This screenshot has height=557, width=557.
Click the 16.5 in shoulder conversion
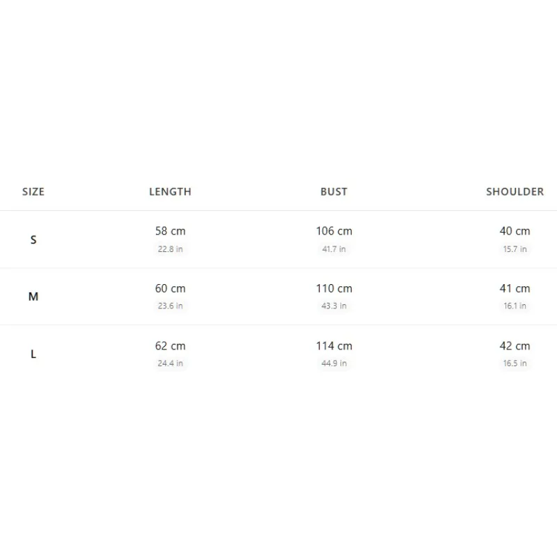click(x=515, y=363)
